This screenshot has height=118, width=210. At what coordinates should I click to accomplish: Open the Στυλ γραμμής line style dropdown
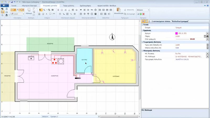207,39
